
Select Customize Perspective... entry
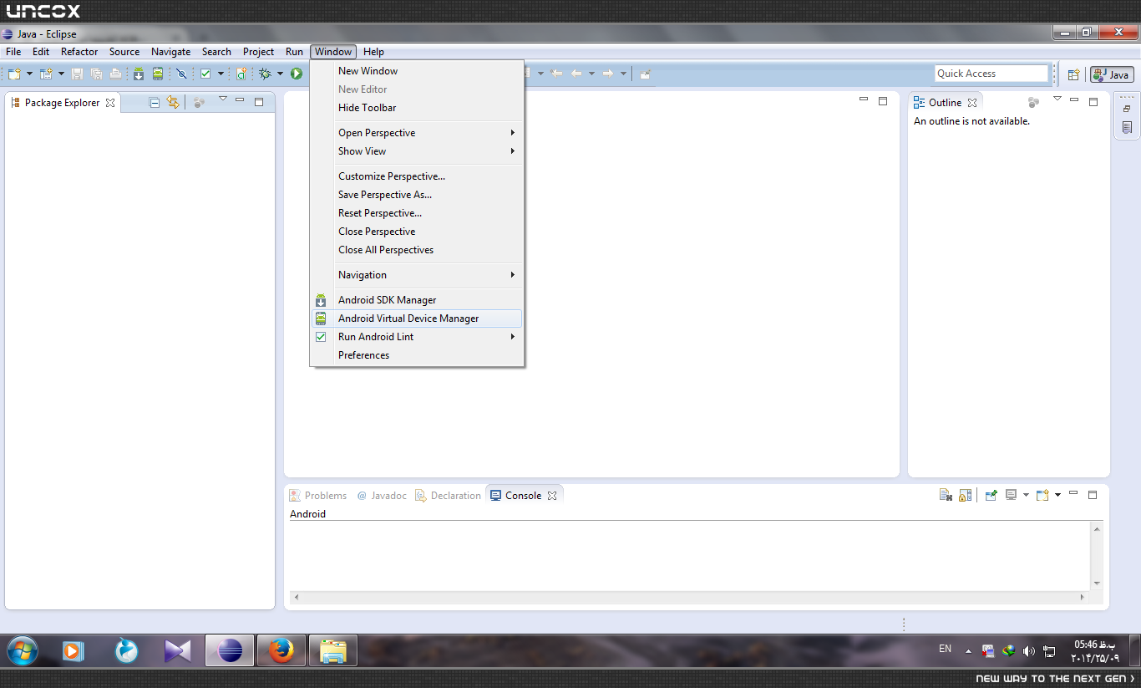(417, 176)
